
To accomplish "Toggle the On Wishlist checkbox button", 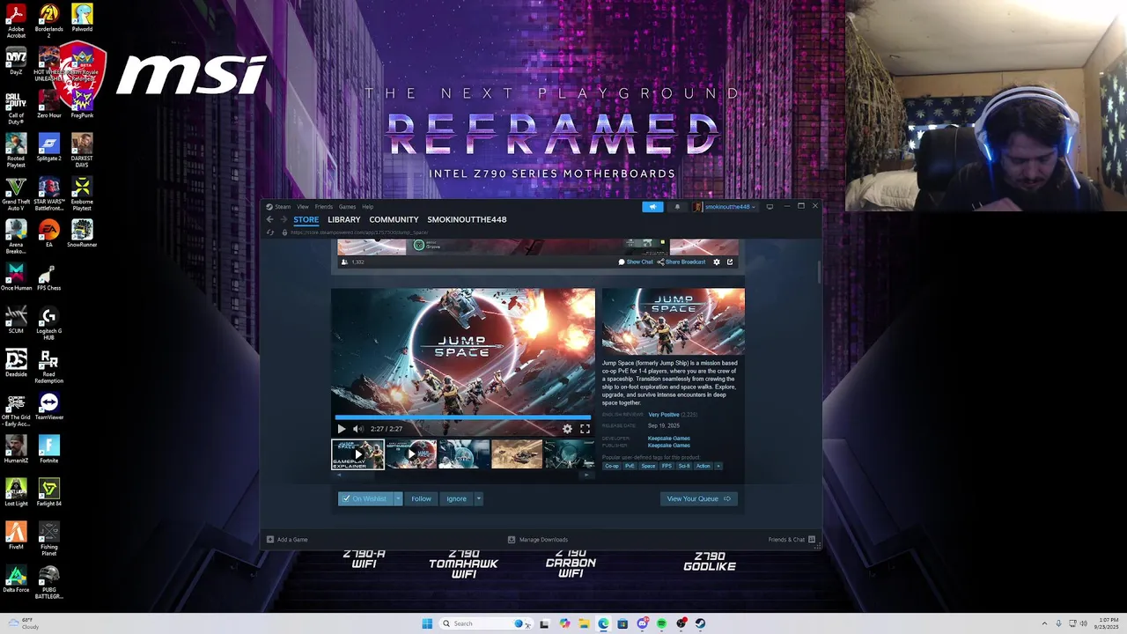I will 365,498.
